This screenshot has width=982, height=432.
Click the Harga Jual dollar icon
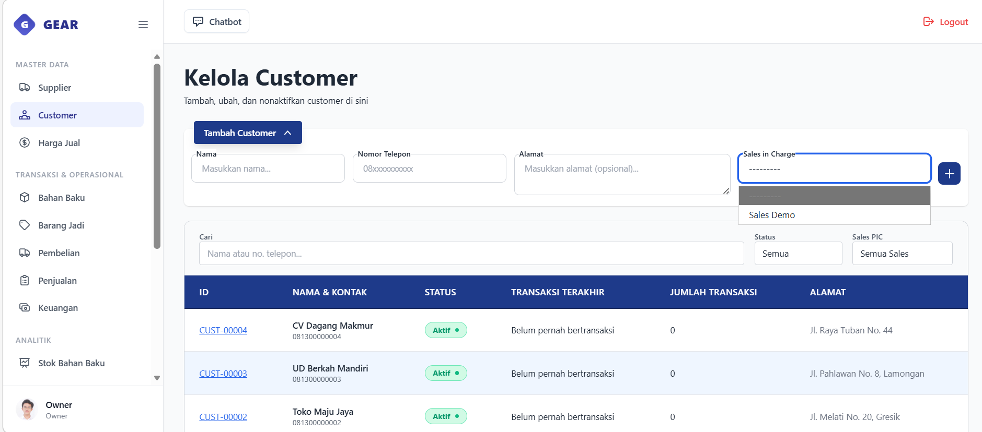25,142
